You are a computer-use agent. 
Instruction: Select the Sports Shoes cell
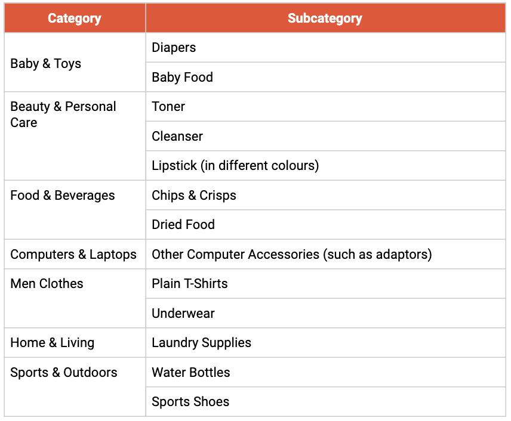click(190, 402)
